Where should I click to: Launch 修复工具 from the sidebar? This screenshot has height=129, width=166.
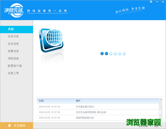(x=13, y=73)
